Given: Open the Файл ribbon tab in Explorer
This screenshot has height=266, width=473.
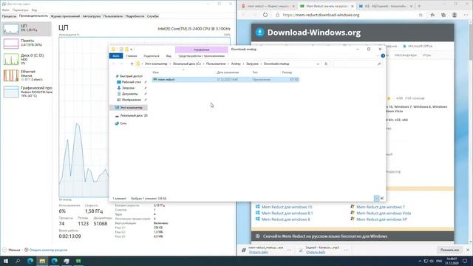Looking at the screenshot, I should click(116, 56).
